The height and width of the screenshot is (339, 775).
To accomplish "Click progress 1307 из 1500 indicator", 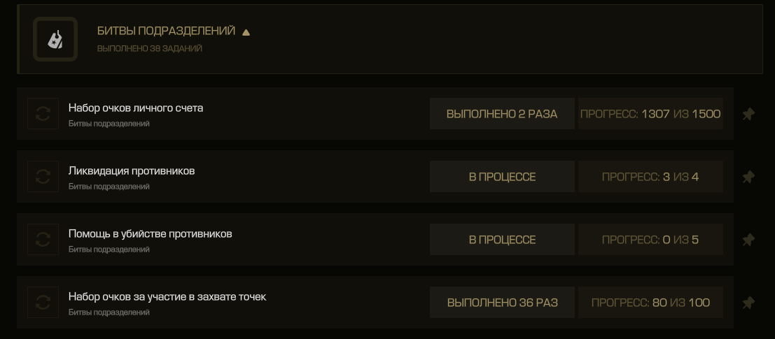I will 650,113.
